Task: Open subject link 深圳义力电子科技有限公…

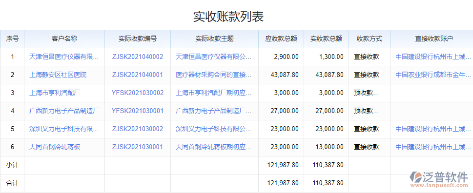Action: click(214, 129)
